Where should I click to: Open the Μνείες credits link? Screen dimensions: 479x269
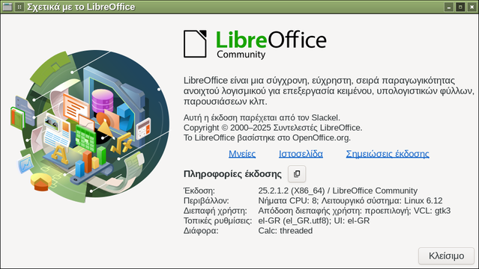click(x=242, y=154)
